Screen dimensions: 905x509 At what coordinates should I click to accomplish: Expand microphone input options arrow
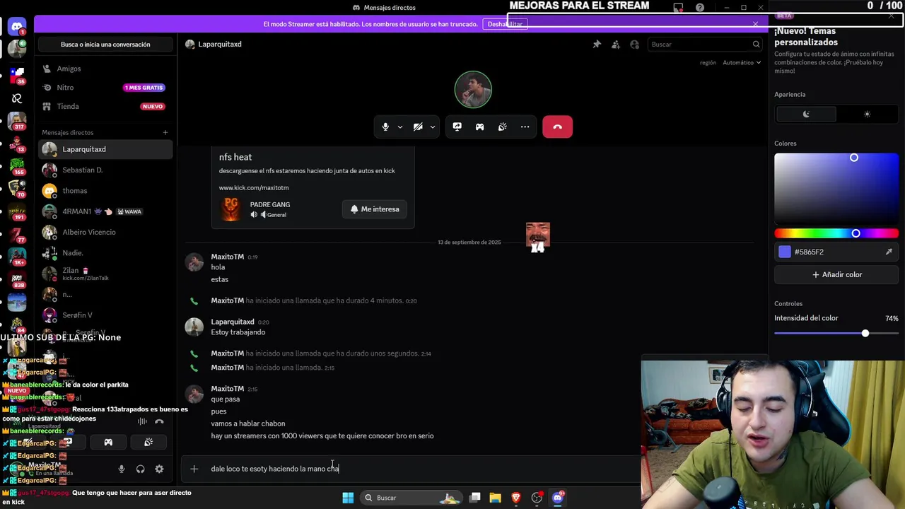pyautogui.click(x=400, y=127)
